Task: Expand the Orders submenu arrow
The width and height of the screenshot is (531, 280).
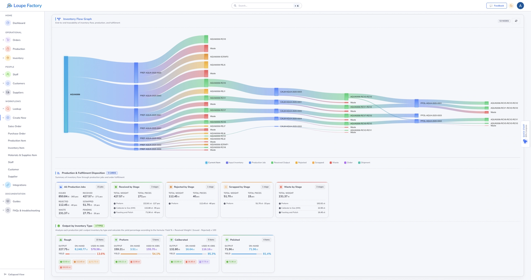Action: tap(3, 40)
